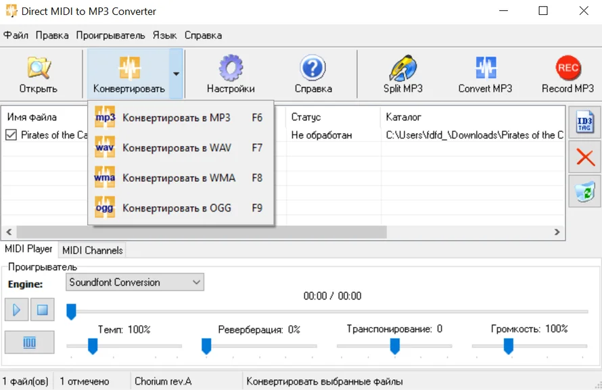Click the Реверберация slider handle
Image resolution: width=602 pixels, height=390 pixels.
[206, 346]
